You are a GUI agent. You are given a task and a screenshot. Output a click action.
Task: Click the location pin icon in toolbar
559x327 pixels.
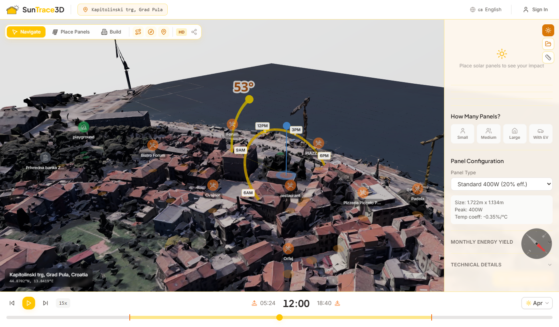[x=164, y=32]
